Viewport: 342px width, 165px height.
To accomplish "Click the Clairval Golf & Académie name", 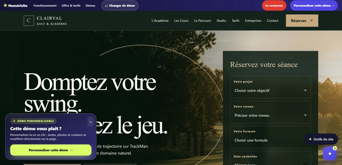I will point(52,21).
